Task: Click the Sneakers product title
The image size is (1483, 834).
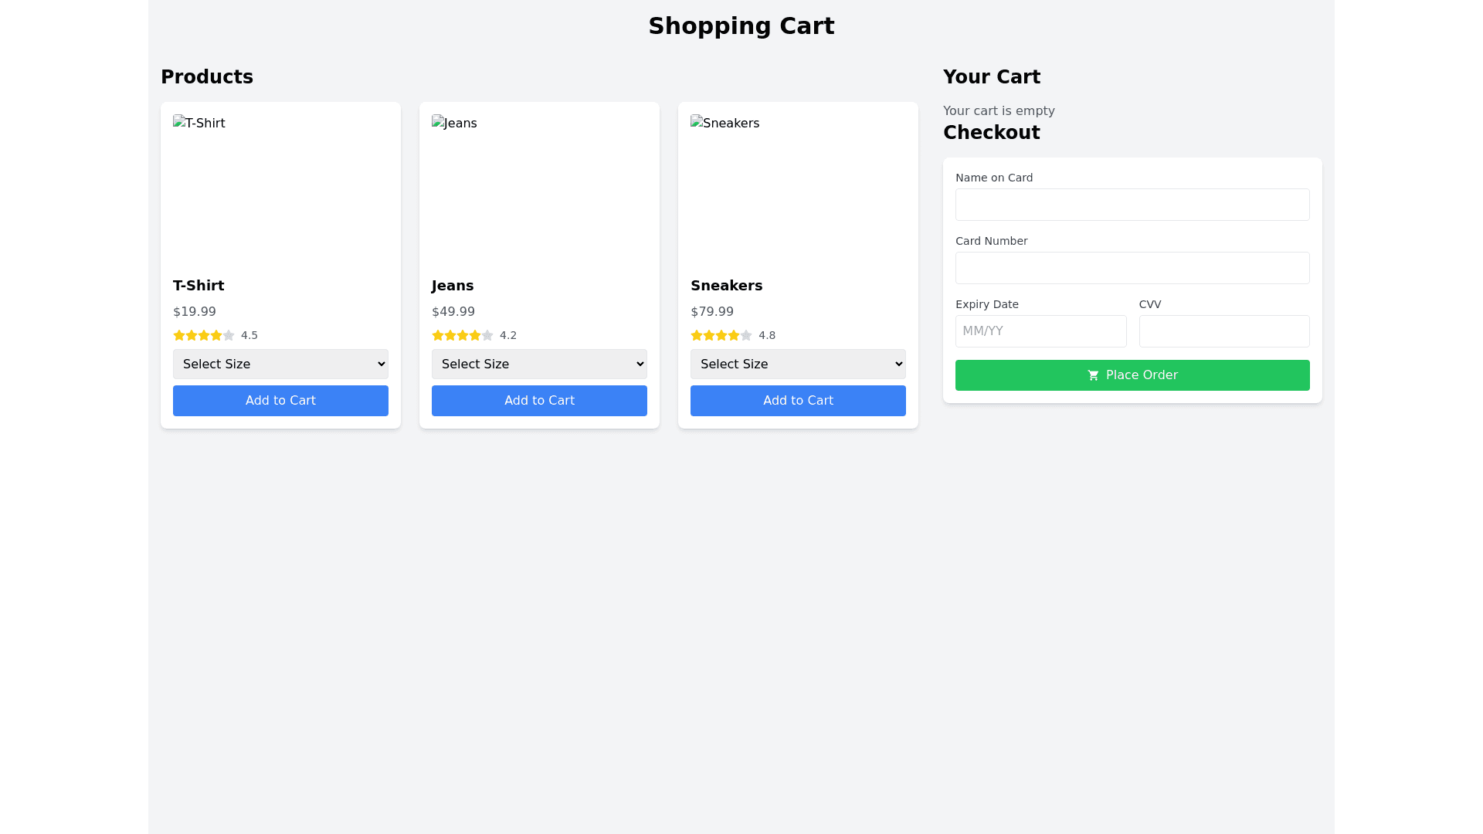Action: point(726,286)
